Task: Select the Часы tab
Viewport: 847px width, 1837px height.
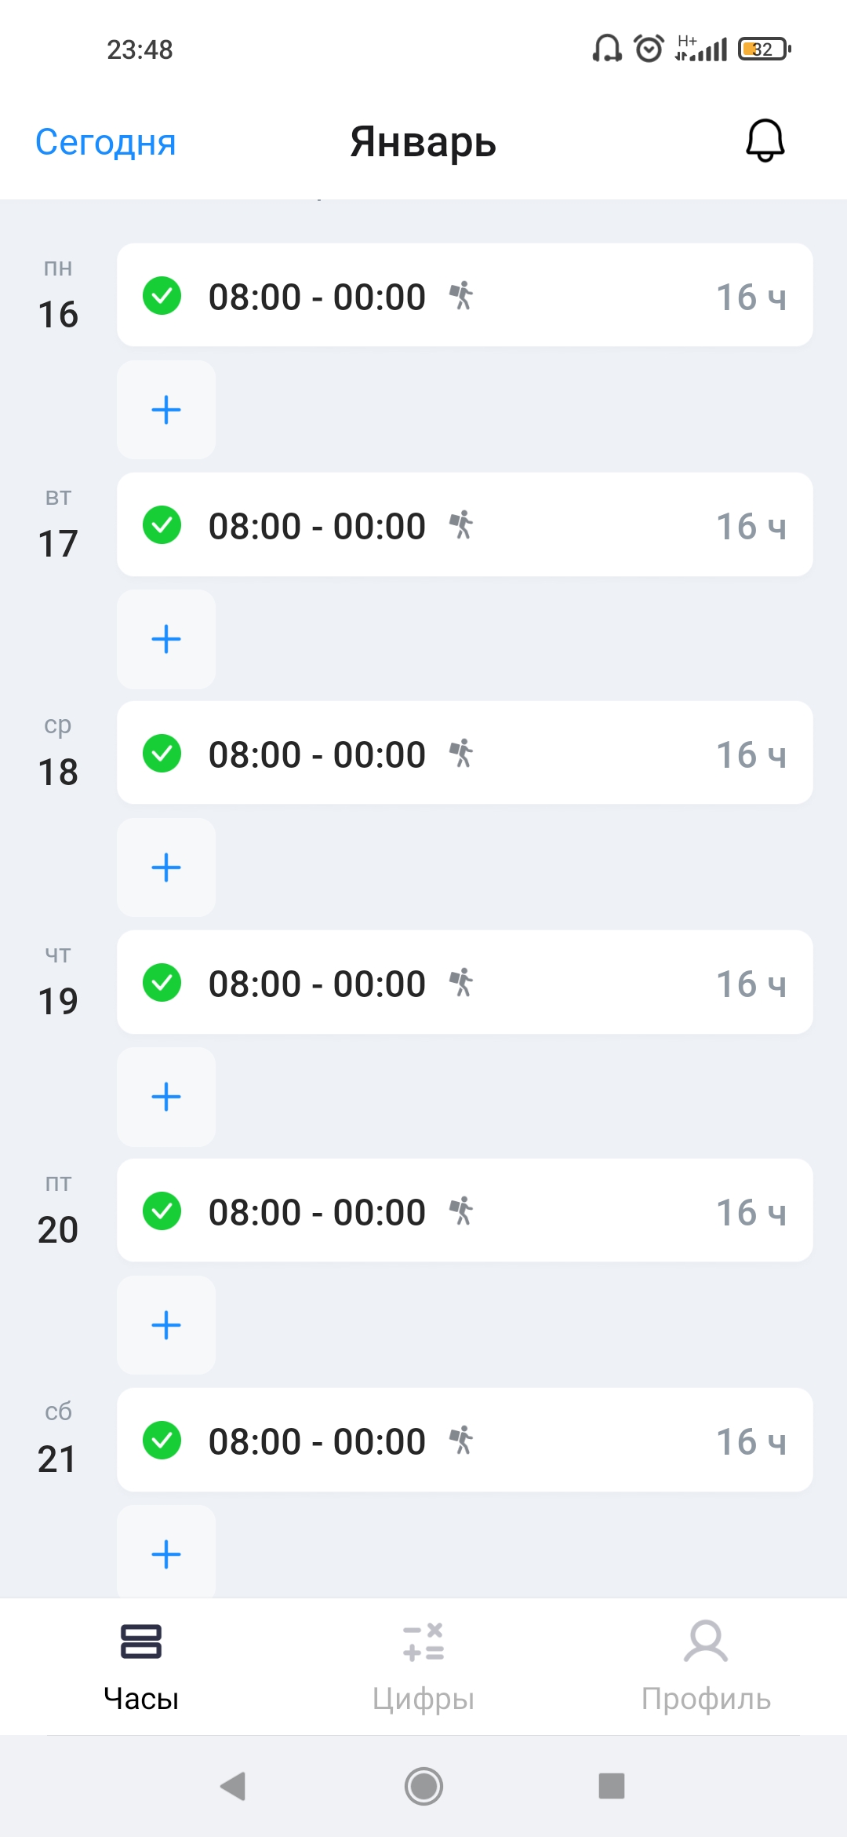Action: point(141,1666)
